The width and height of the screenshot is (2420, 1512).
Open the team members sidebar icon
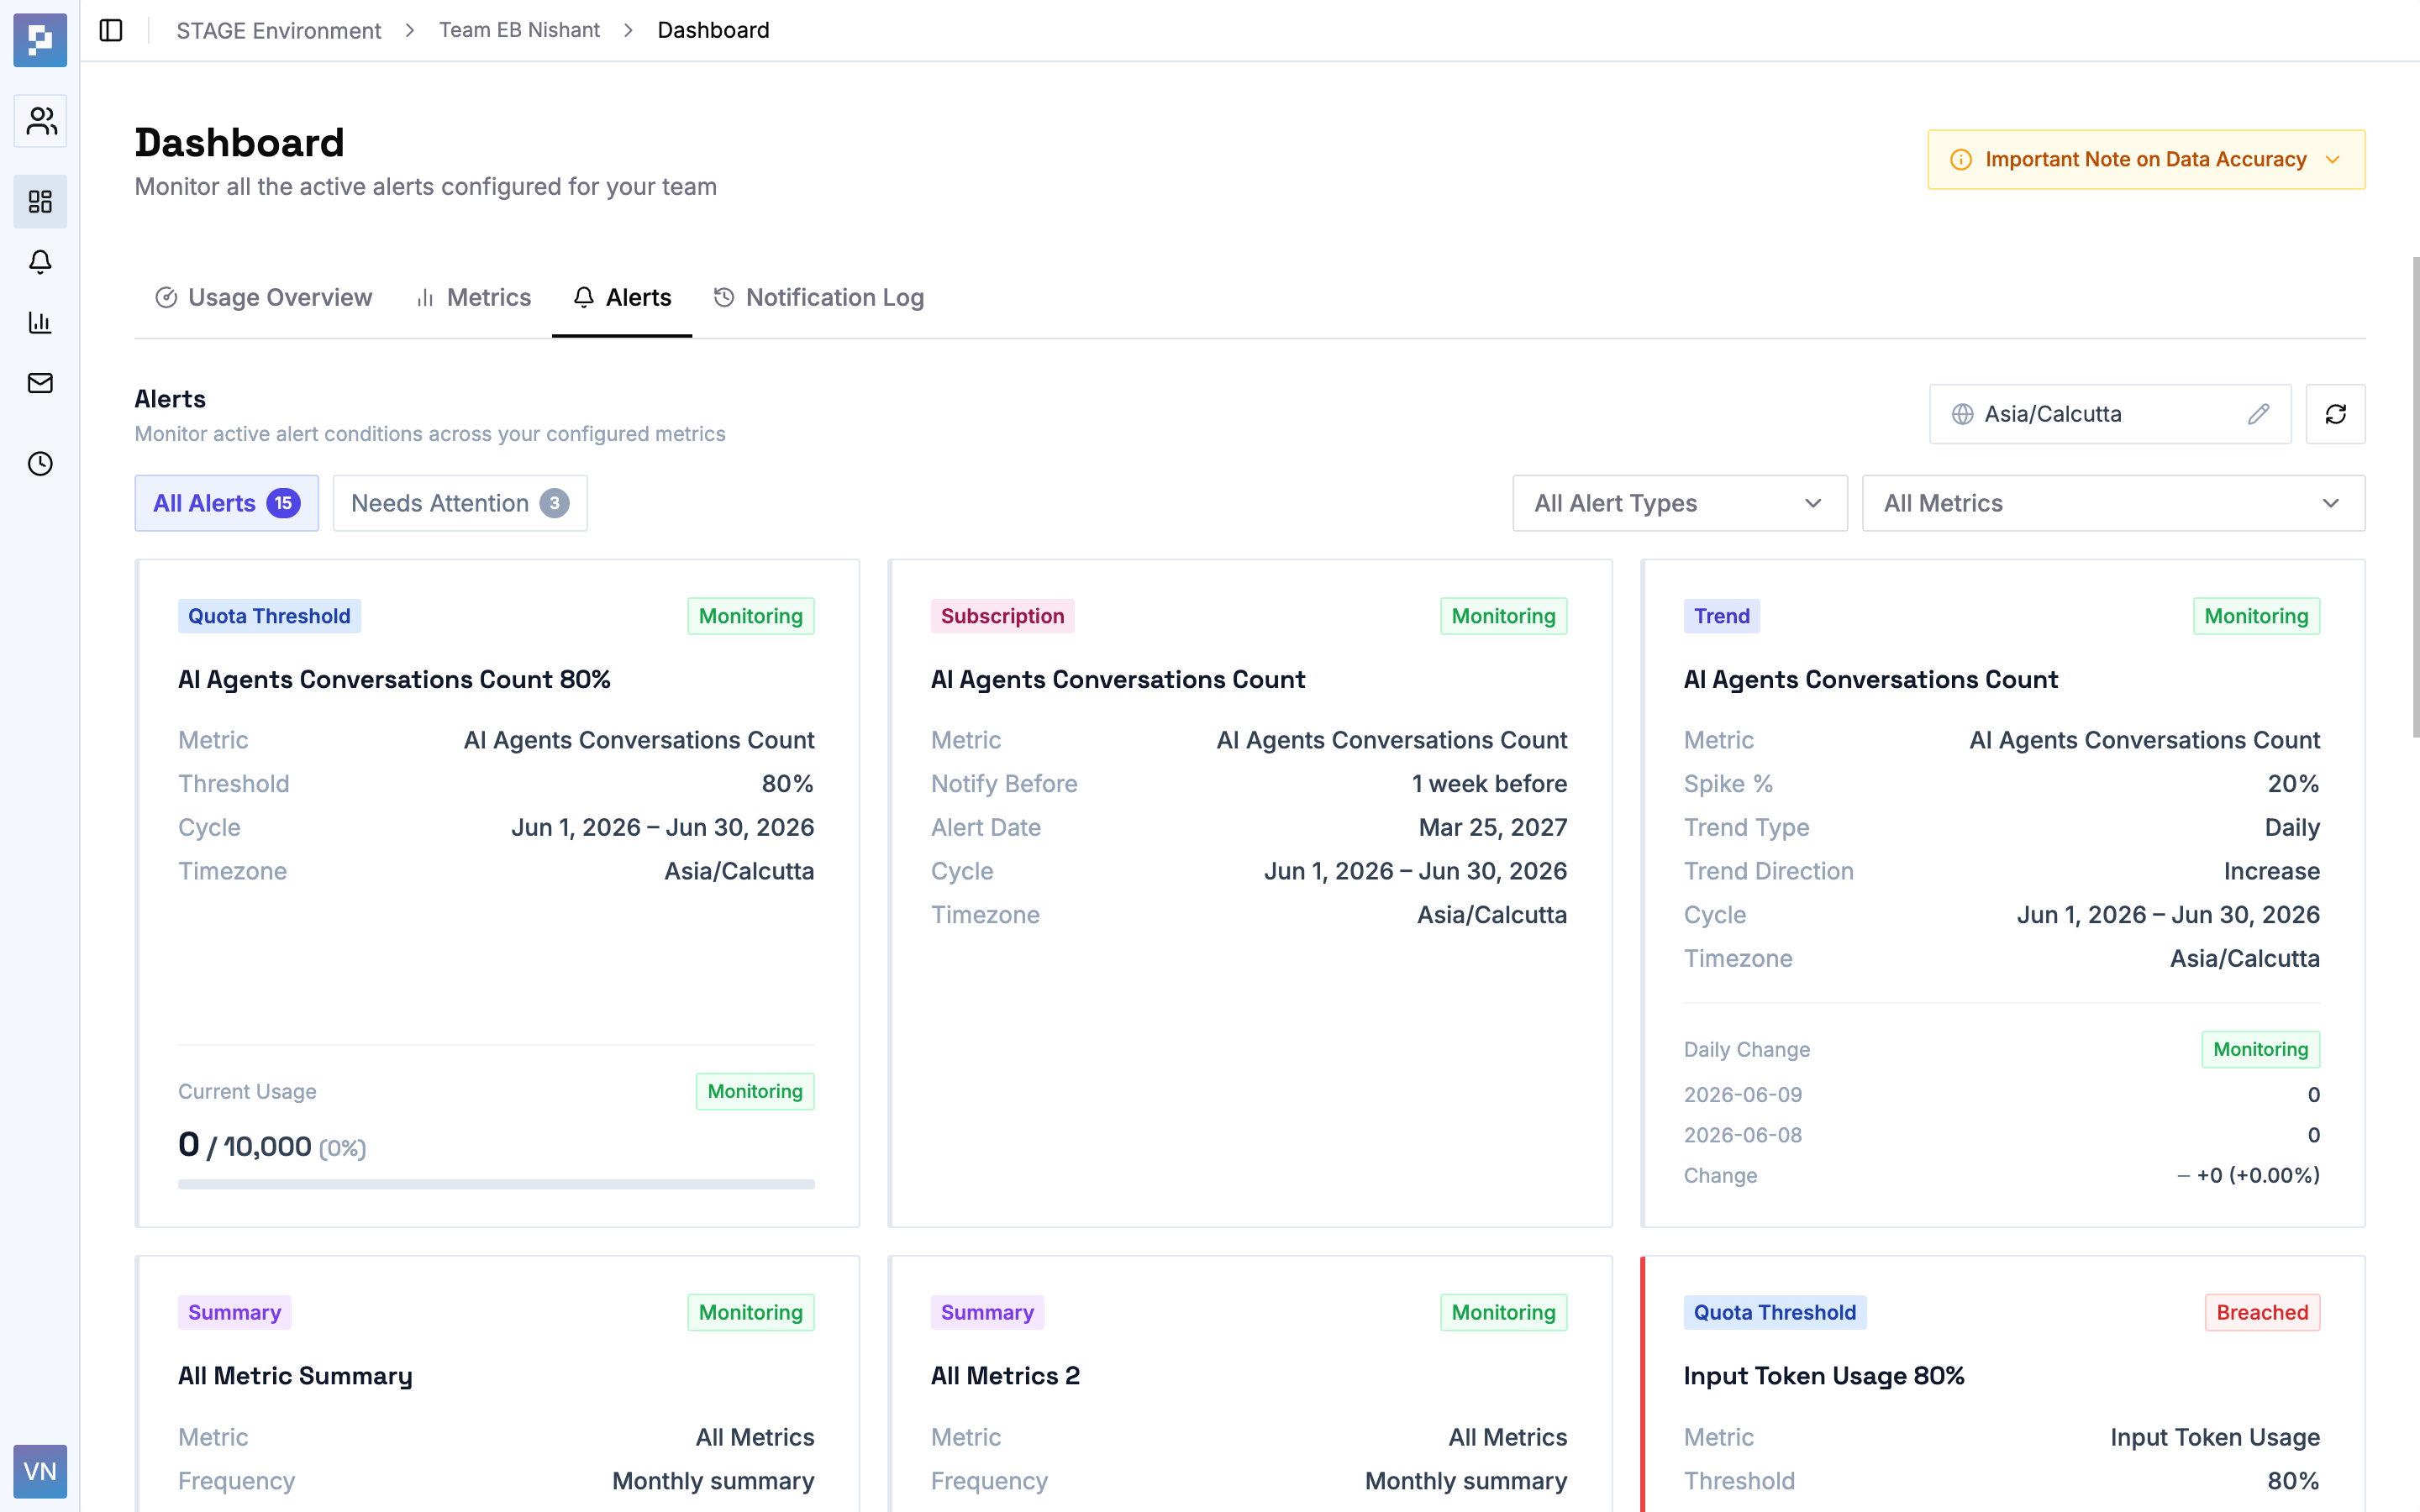(40, 121)
